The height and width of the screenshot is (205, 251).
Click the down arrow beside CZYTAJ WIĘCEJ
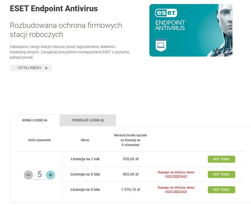[x=46, y=68]
